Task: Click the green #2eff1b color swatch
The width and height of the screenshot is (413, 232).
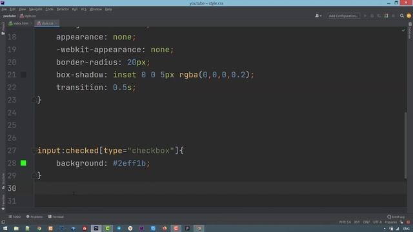Action: [23, 163]
